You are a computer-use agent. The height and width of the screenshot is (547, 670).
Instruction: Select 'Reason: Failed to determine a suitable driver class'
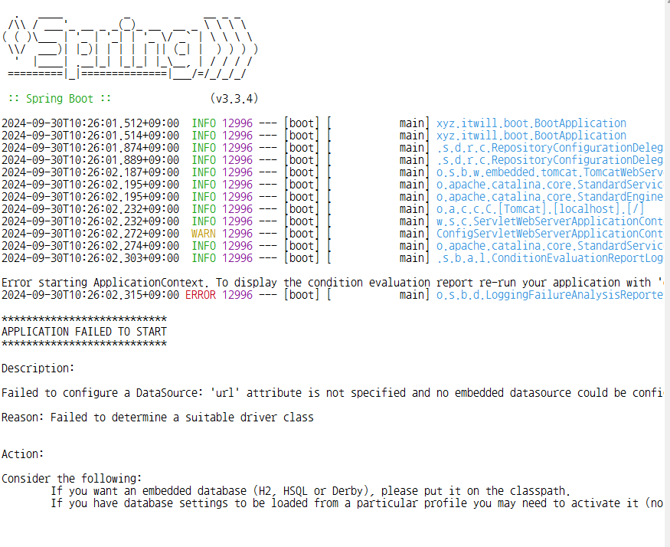coord(158,418)
